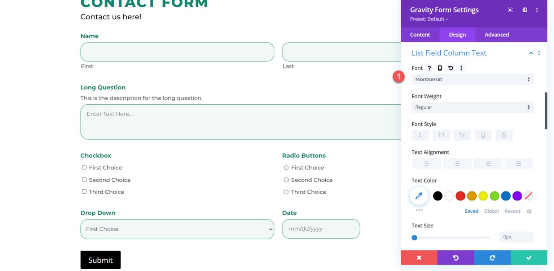Apply italic font style
This screenshot has width=554, height=271.
pos(420,135)
